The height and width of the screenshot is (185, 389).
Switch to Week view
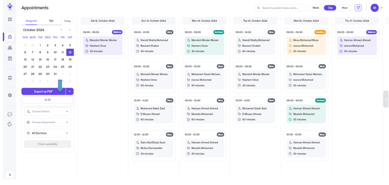[316, 8]
